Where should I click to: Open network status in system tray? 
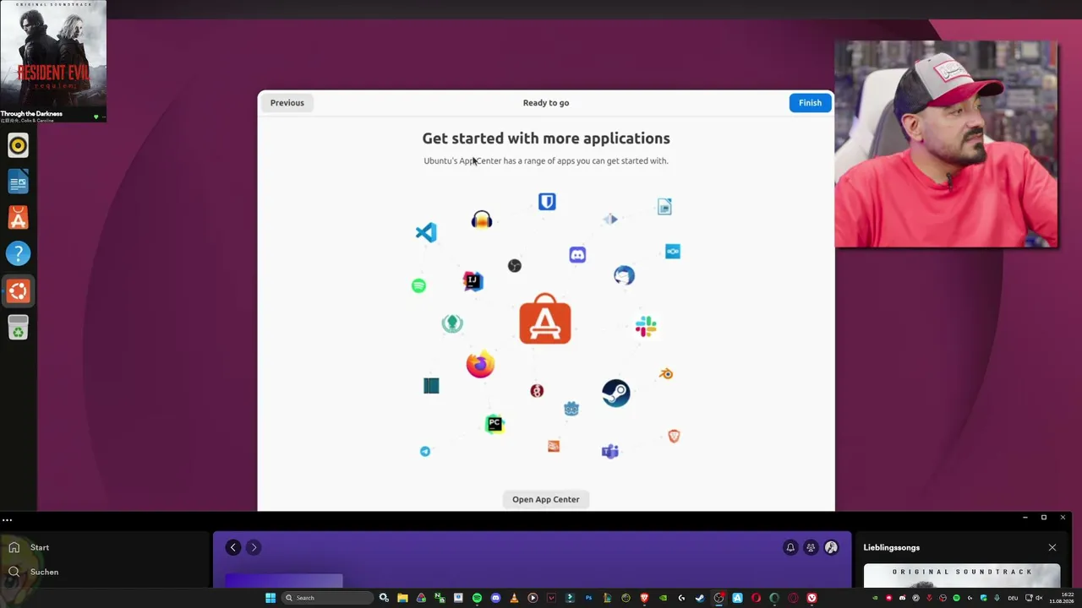[1027, 598]
